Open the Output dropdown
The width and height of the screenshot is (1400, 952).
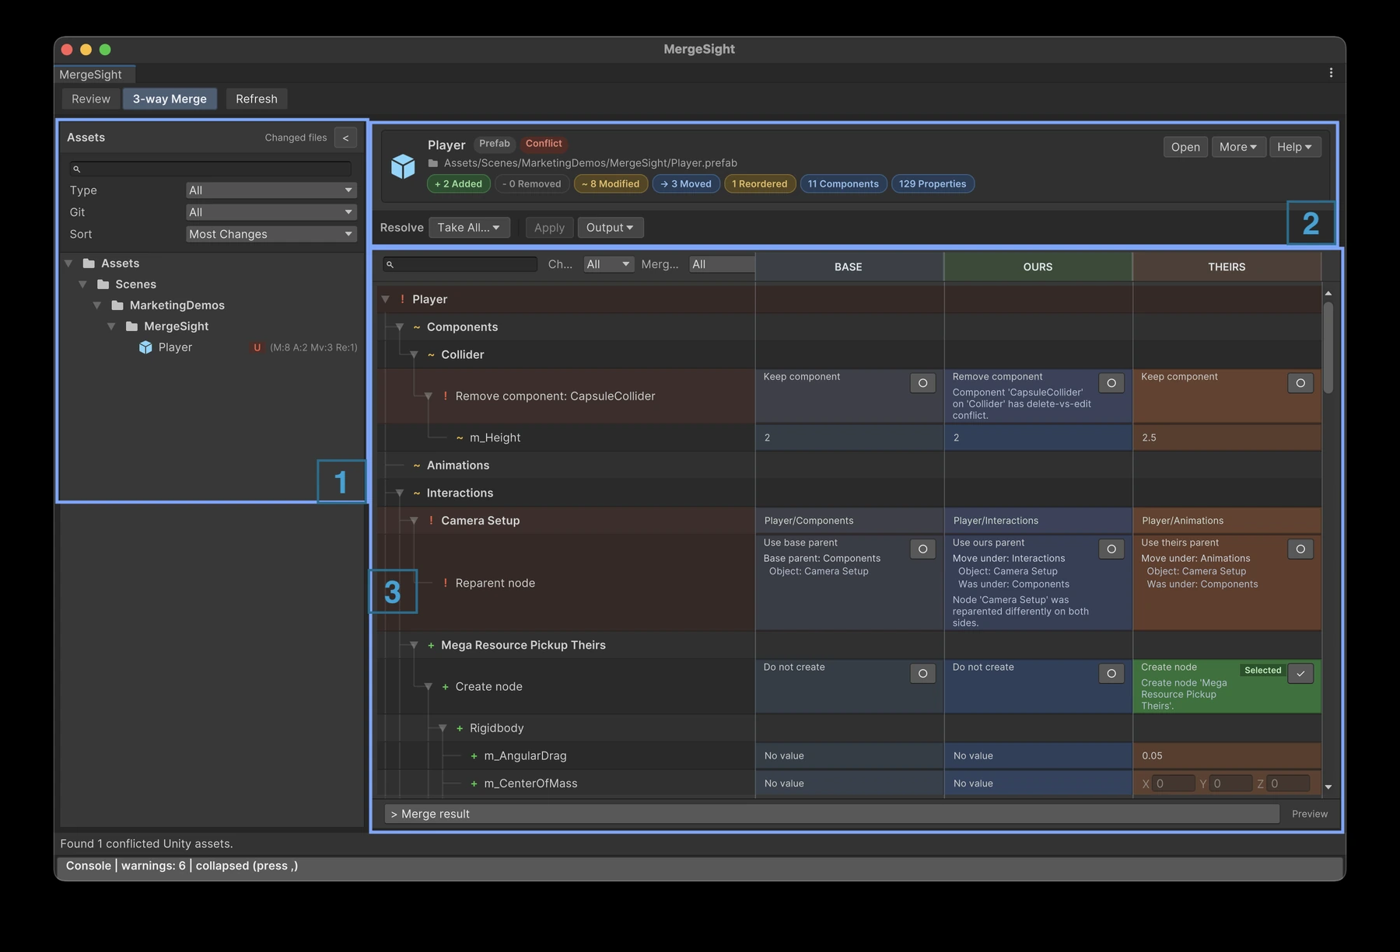click(x=610, y=228)
